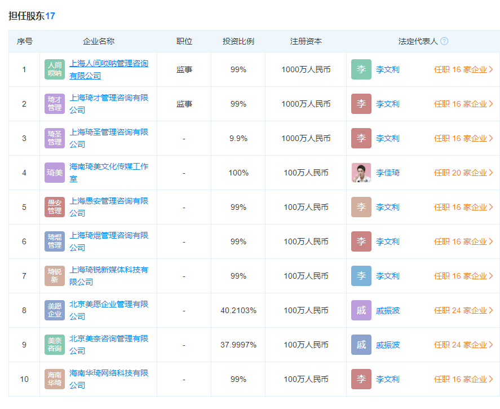
Task: Open 海南琦美文化传媒工作室 company link
Action: 108,173
